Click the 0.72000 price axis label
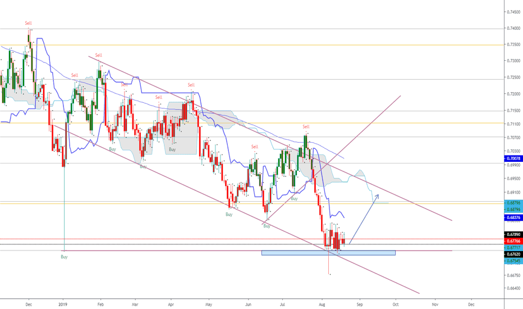The image size is (523, 309). click(x=513, y=94)
